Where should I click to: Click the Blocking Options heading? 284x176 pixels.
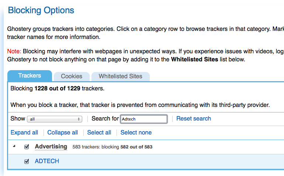tap(41, 10)
